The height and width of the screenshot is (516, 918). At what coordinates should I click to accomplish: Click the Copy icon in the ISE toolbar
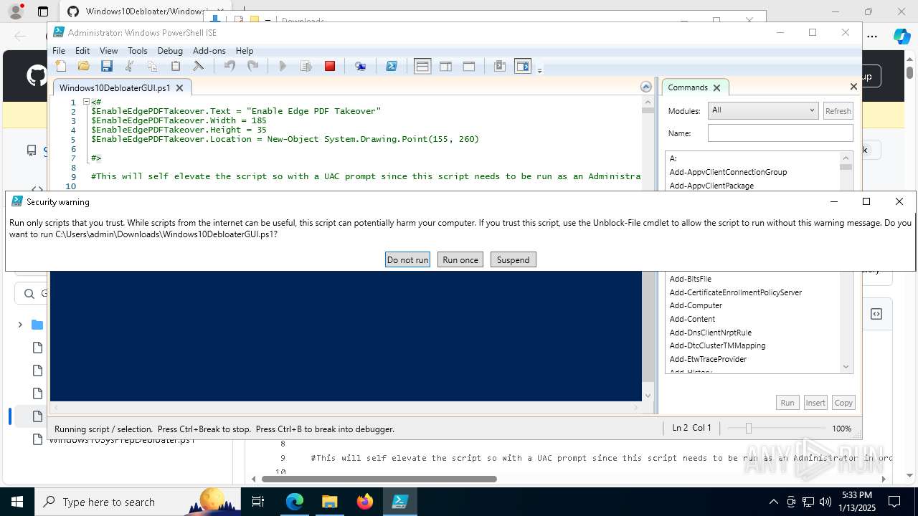point(152,66)
